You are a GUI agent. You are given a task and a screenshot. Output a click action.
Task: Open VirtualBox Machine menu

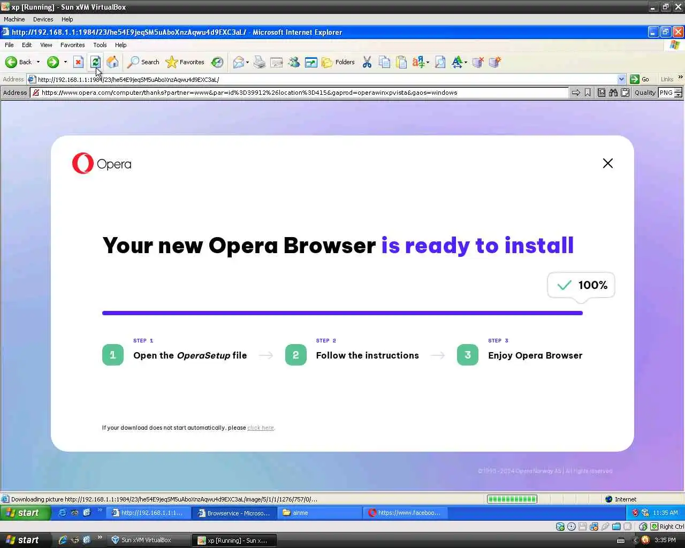[x=14, y=19]
